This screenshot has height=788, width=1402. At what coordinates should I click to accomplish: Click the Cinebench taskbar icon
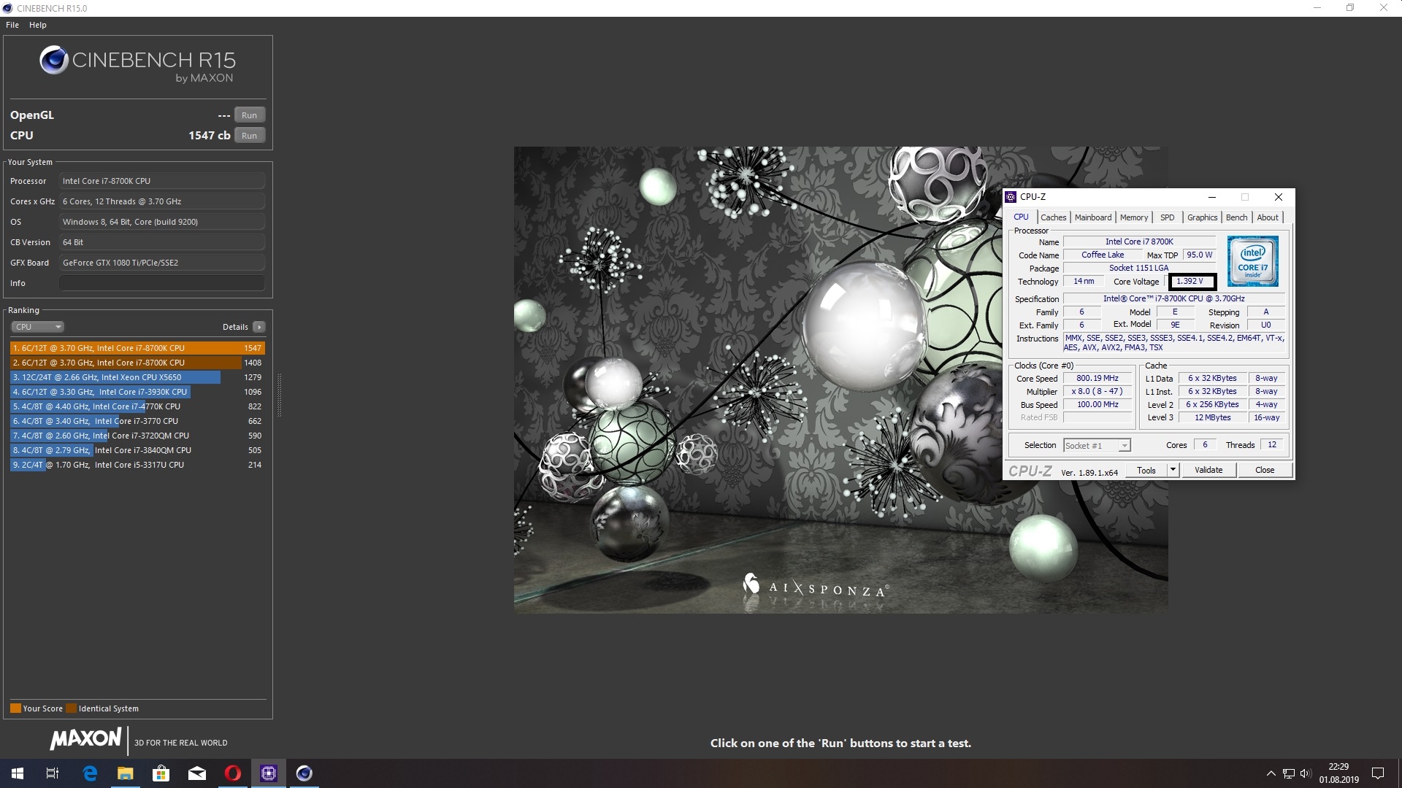[304, 773]
